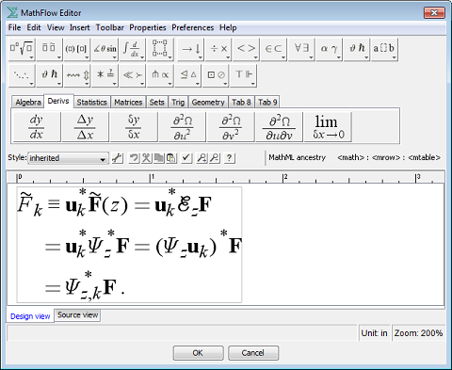452x370 pixels.
Task: Click the OK button
Action: coord(198,353)
